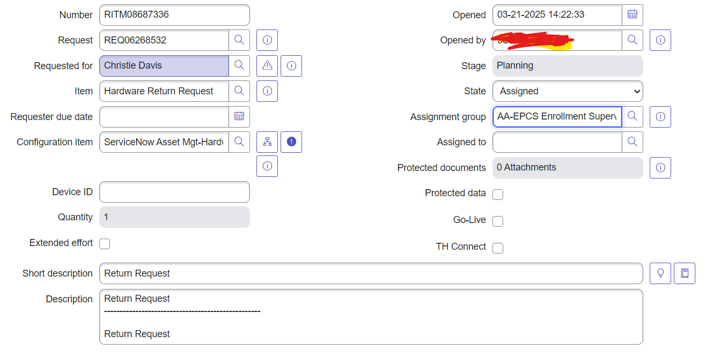
Task: Open calendar picker for Requester due date
Action: coord(239,117)
